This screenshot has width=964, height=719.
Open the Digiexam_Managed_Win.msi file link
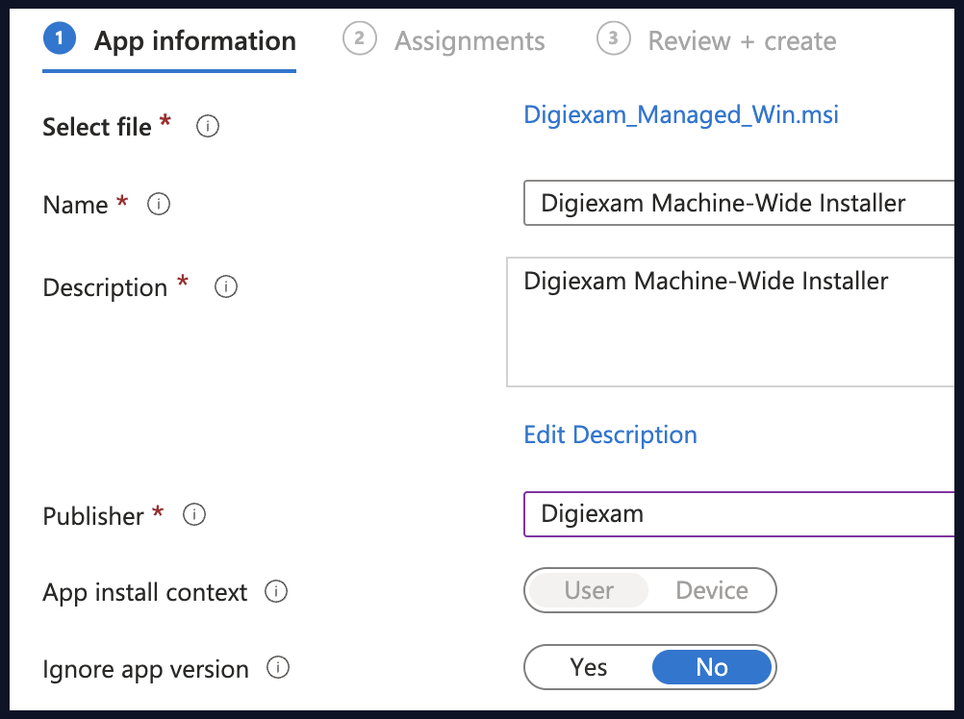[x=681, y=115]
